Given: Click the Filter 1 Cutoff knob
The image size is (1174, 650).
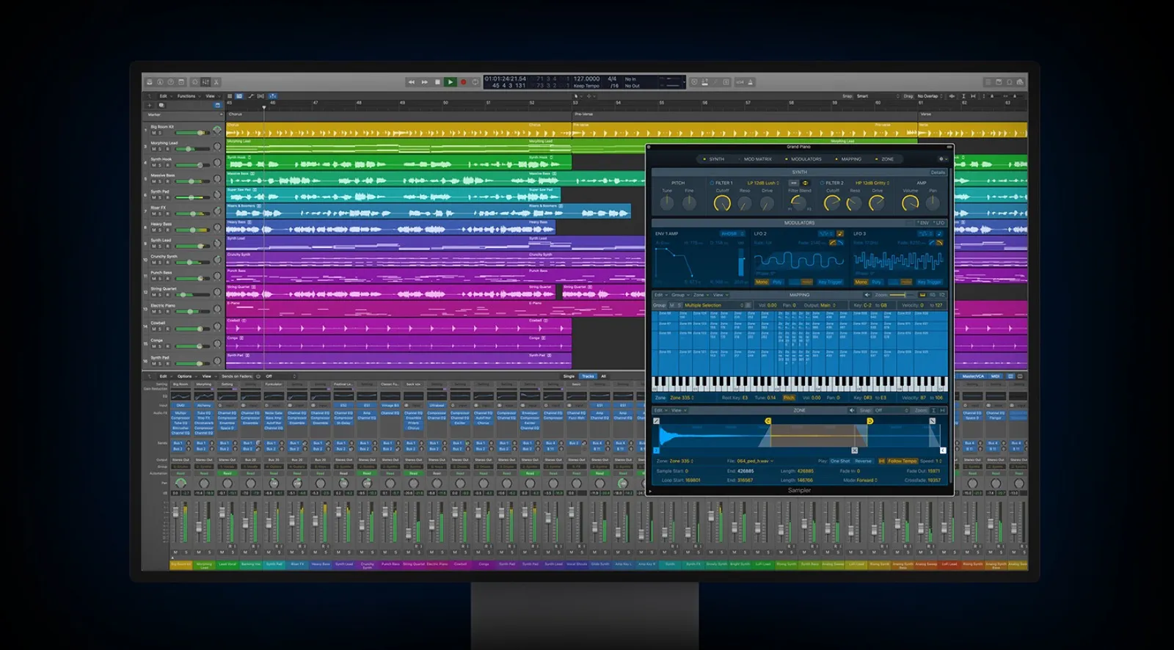Looking at the screenshot, I should 722,203.
